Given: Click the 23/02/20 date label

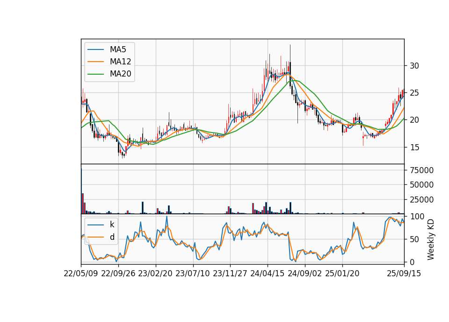Looking at the screenshot, I should (x=155, y=273).
